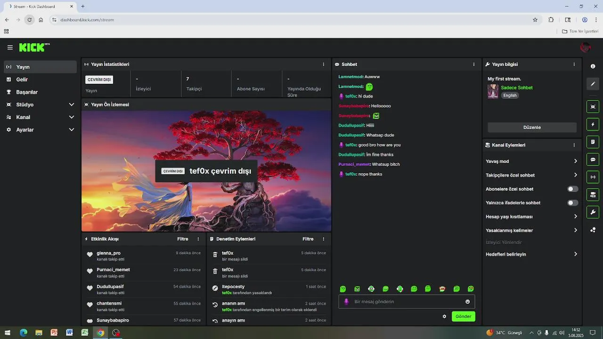Click trash icon beside first tef0x deletion entry
This screenshot has width=603, height=339.
[x=215, y=255]
